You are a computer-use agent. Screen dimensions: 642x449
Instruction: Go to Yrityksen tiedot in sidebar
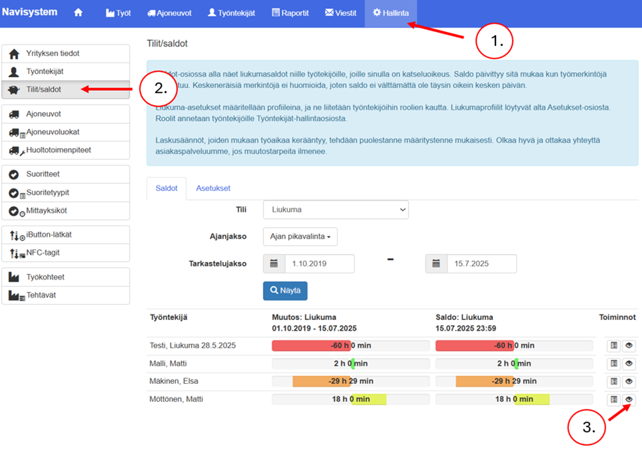[52, 54]
